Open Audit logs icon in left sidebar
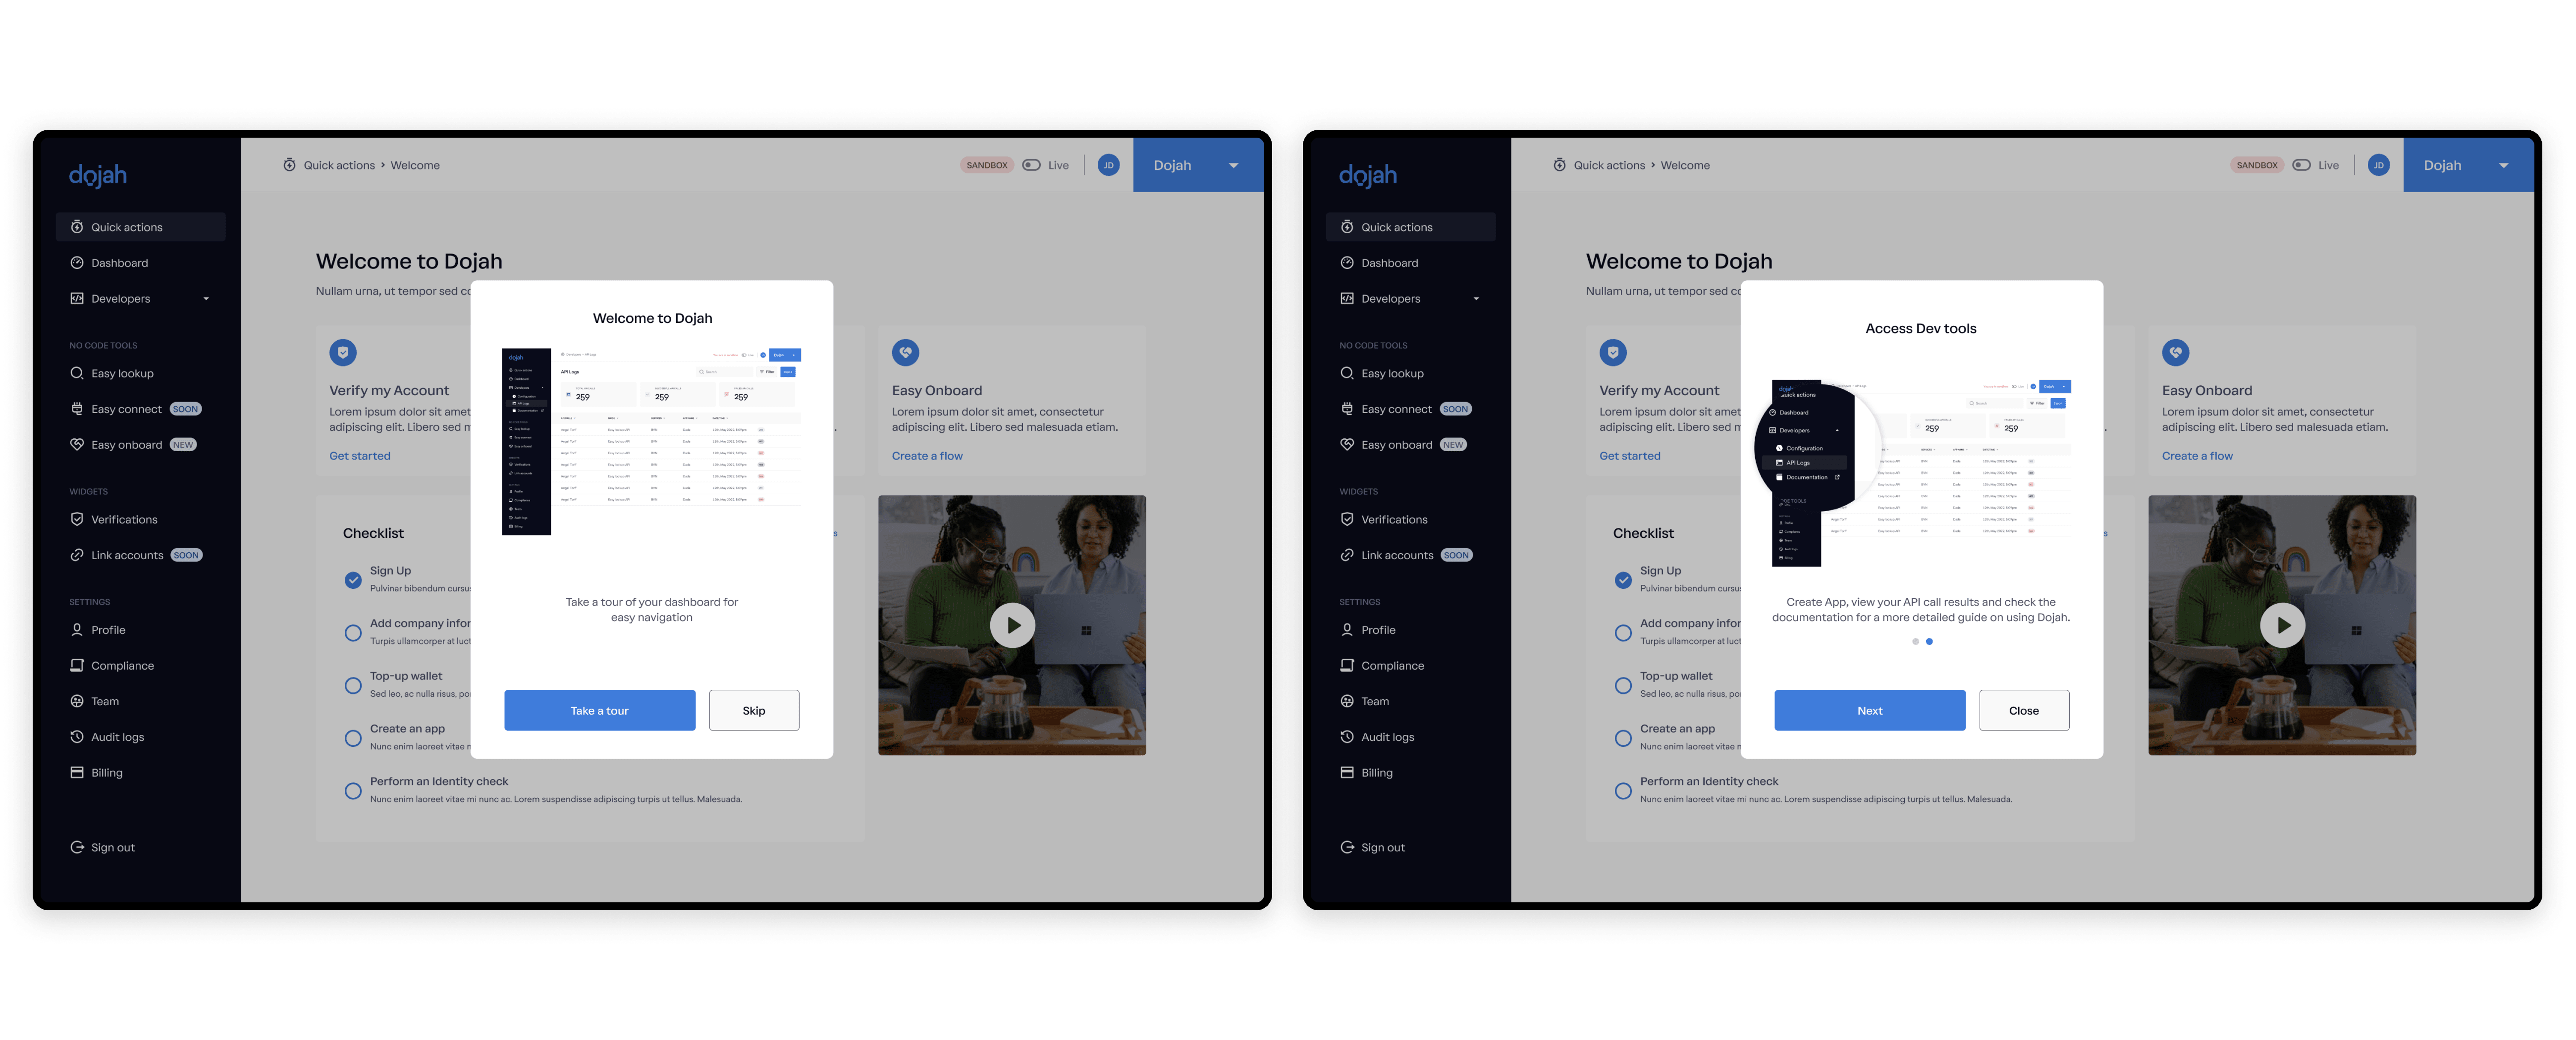The width and height of the screenshot is (2576, 1040). 77,737
